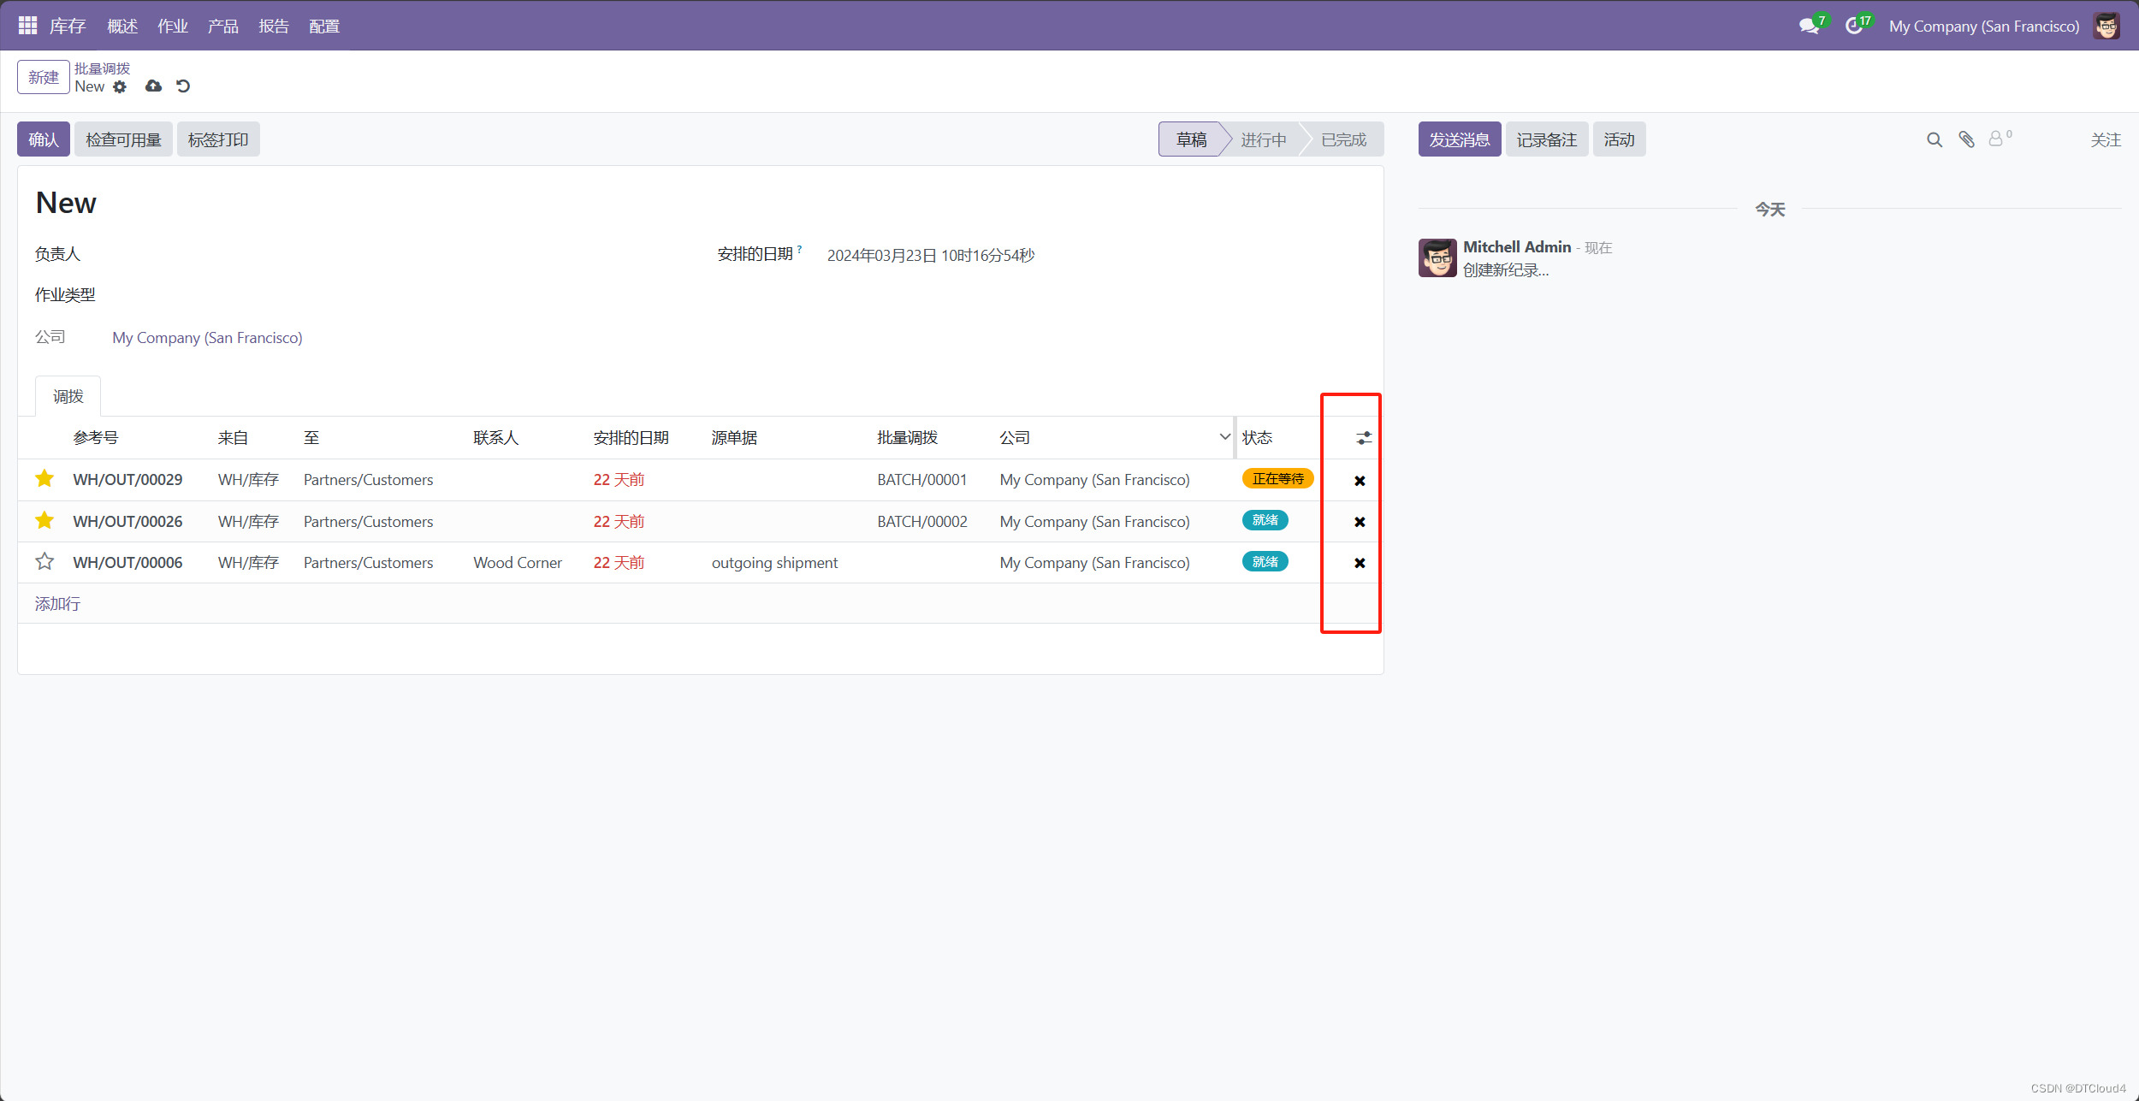Open optional columns adjust dropdown

[x=1364, y=438]
